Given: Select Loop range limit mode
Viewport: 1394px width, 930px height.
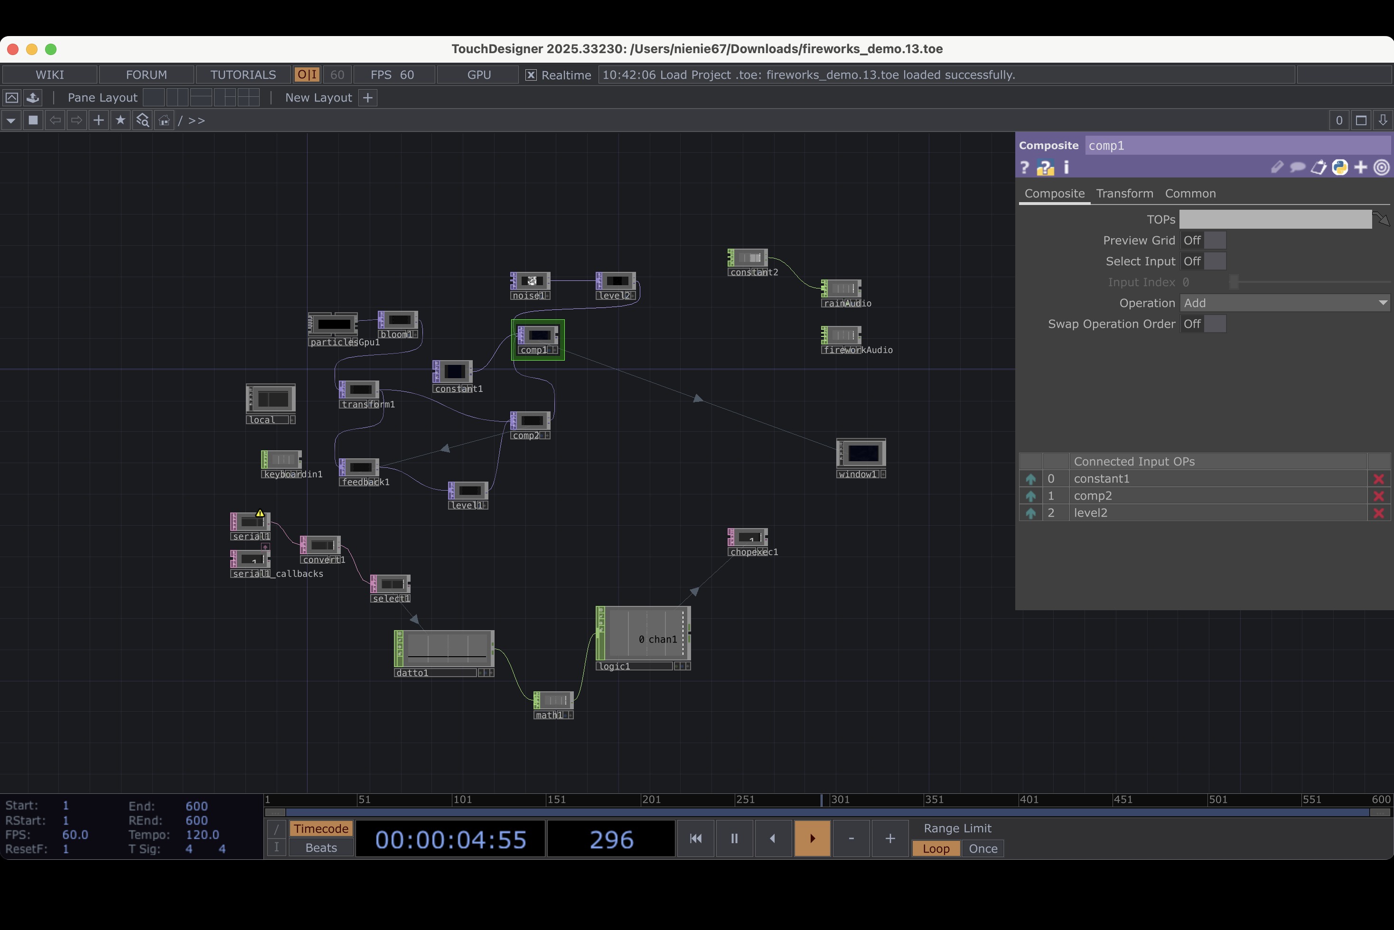Looking at the screenshot, I should (x=936, y=849).
